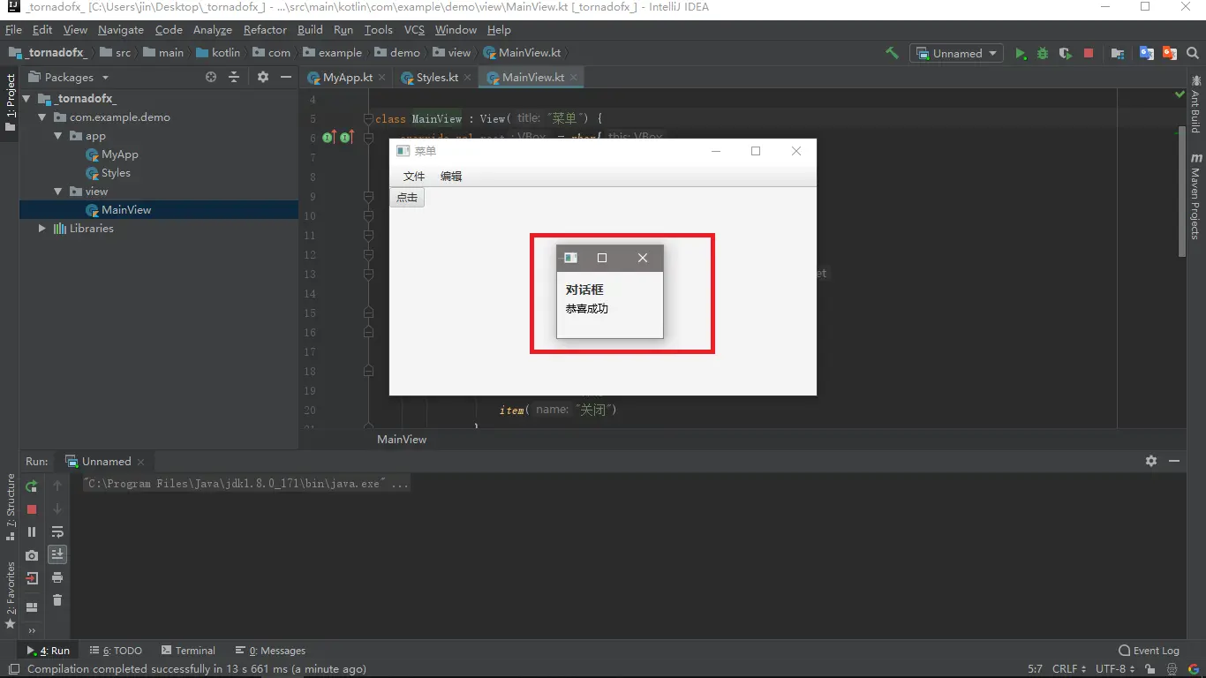The height and width of the screenshot is (678, 1206).
Task: Open the Navigate menu
Action: tap(120, 30)
